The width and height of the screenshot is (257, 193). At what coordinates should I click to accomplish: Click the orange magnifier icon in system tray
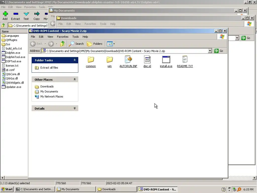(239, 189)
